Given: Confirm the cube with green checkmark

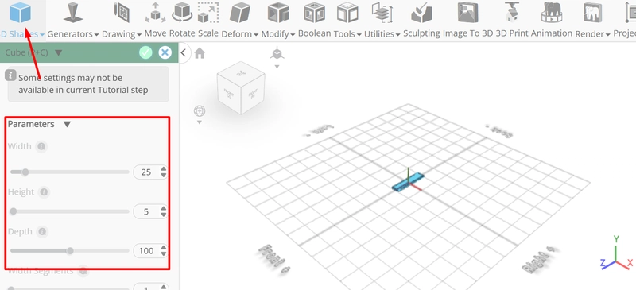Looking at the screenshot, I should pyautogui.click(x=145, y=52).
